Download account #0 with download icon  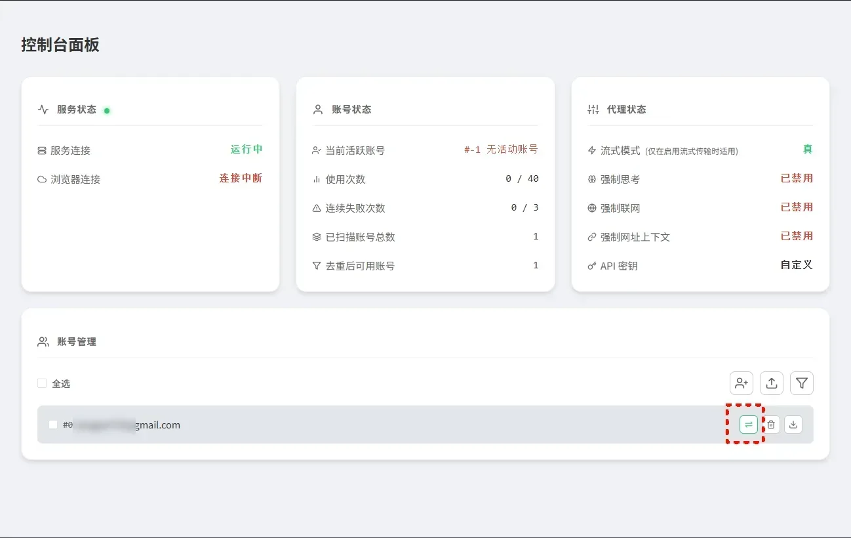tap(793, 424)
